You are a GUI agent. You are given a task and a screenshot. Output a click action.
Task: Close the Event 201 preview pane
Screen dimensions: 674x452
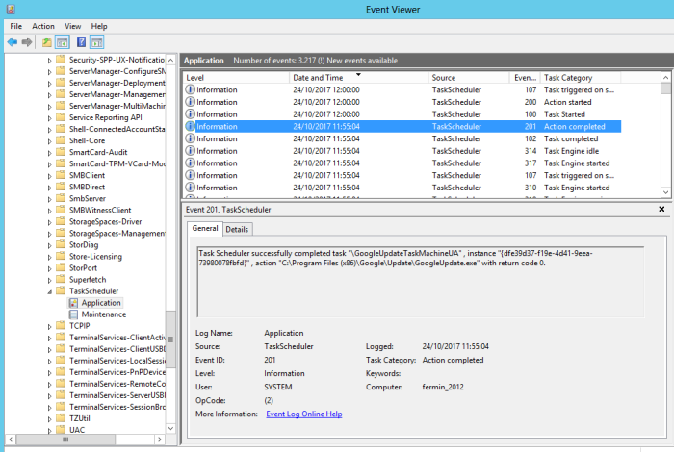(661, 209)
